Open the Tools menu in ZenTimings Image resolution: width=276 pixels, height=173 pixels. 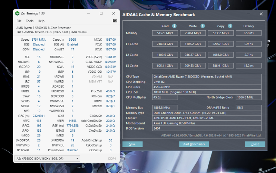tap(30, 21)
